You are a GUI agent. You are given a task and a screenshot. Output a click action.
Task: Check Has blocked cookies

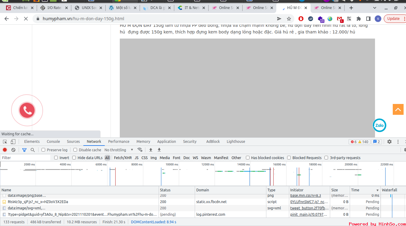click(248, 158)
